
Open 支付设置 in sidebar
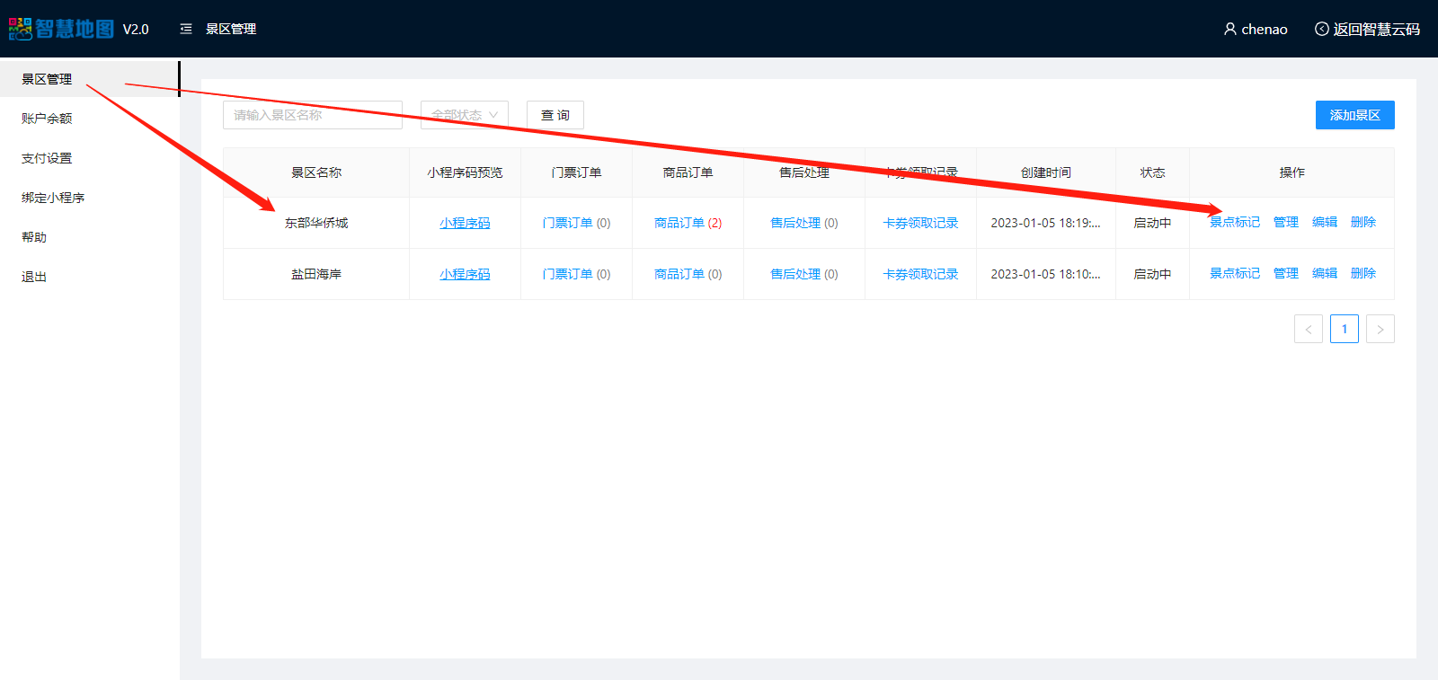tap(47, 158)
